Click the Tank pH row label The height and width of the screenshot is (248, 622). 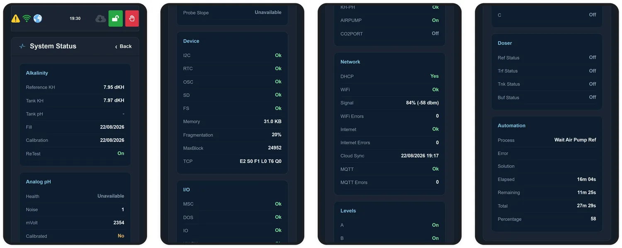pyautogui.click(x=34, y=114)
